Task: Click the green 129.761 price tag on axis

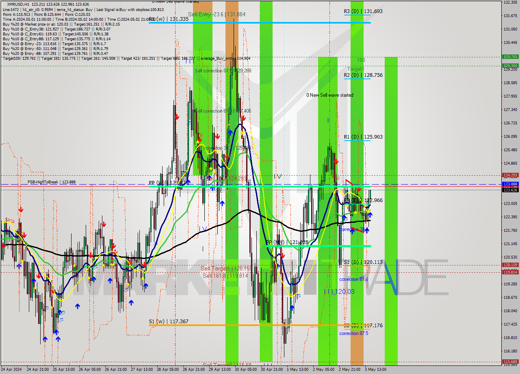Action: (510, 57)
